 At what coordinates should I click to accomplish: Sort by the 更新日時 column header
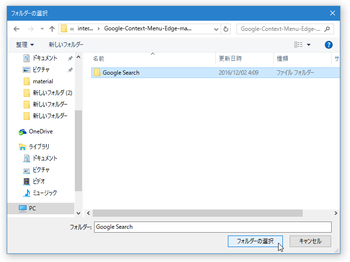pyautogui.click(x=230, y=59)
